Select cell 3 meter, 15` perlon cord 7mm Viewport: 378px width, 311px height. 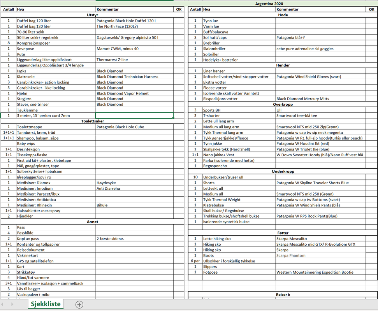[56, 115]
